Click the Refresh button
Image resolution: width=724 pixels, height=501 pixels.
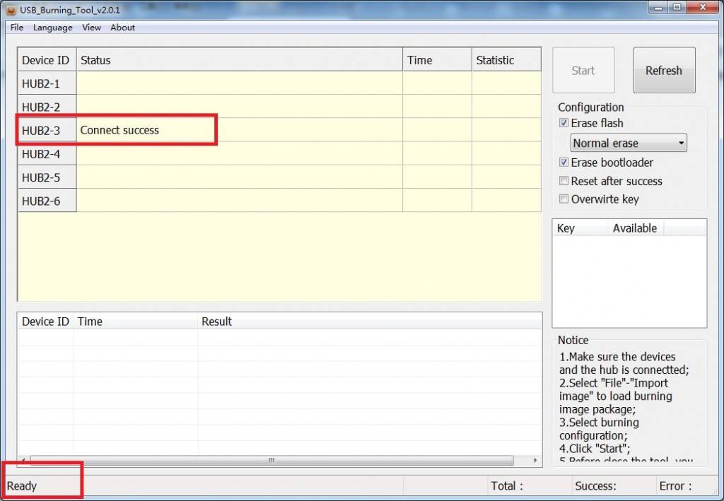pyautogui.click(x=663, y=71)
